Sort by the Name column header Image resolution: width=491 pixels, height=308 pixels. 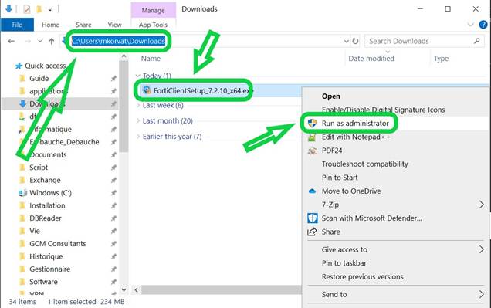[x=151, y=59]
